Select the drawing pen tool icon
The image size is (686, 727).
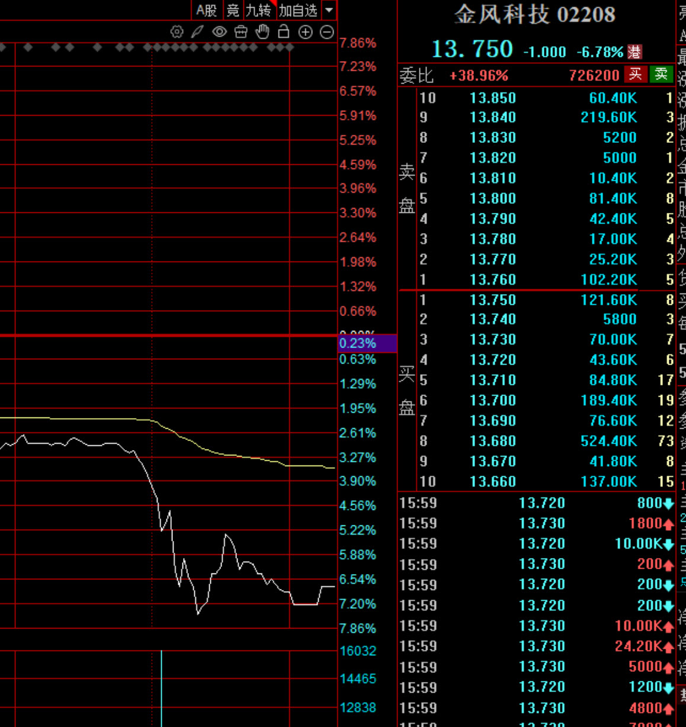(x=197, y=32)
